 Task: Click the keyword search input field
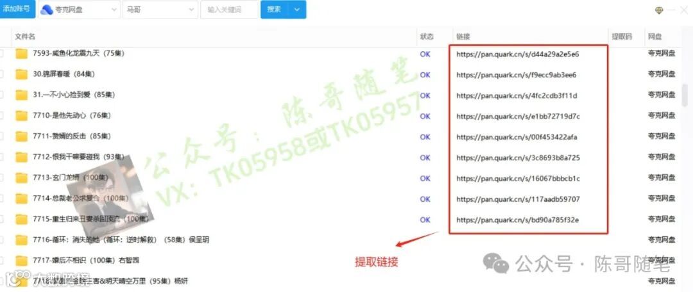229,9
